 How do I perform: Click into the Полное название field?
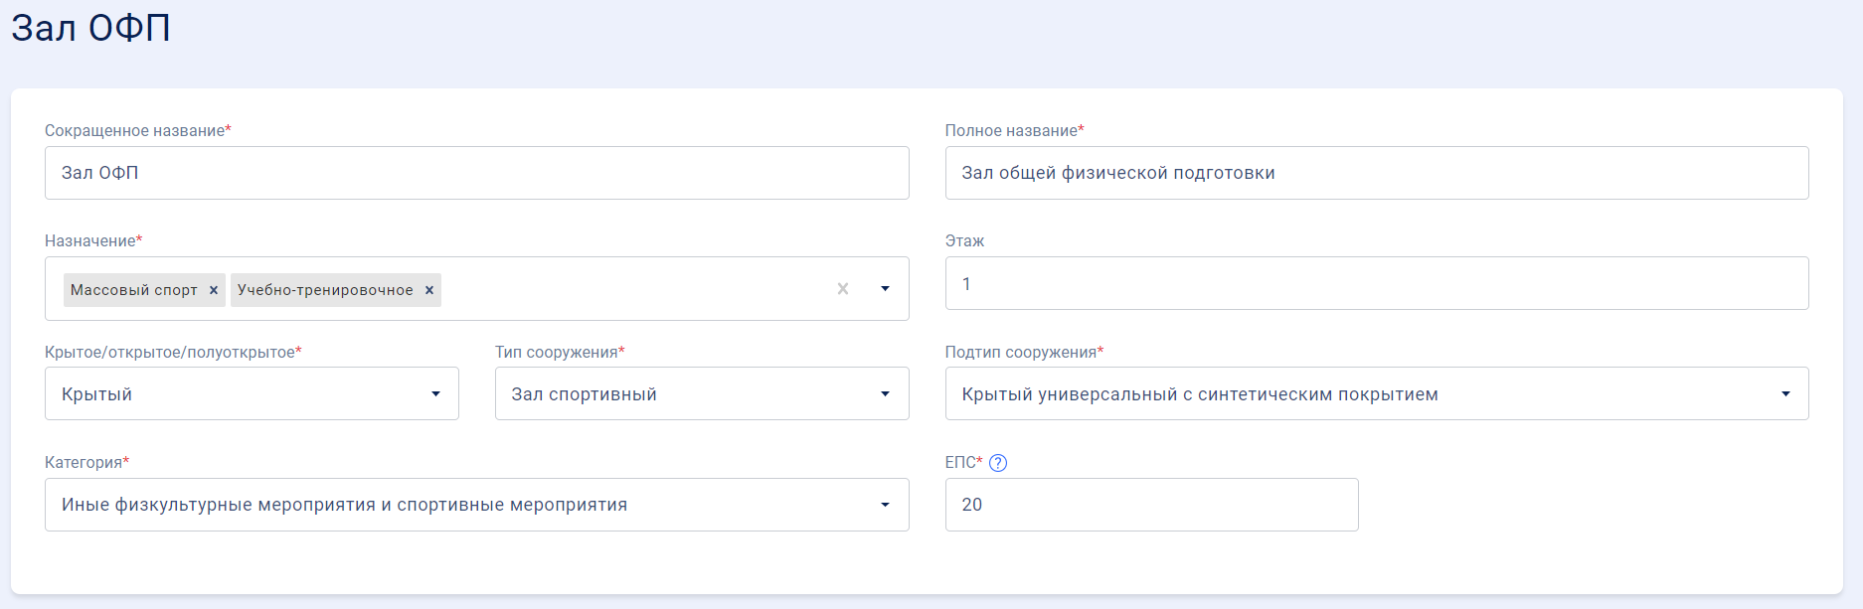click(1377, 173)
